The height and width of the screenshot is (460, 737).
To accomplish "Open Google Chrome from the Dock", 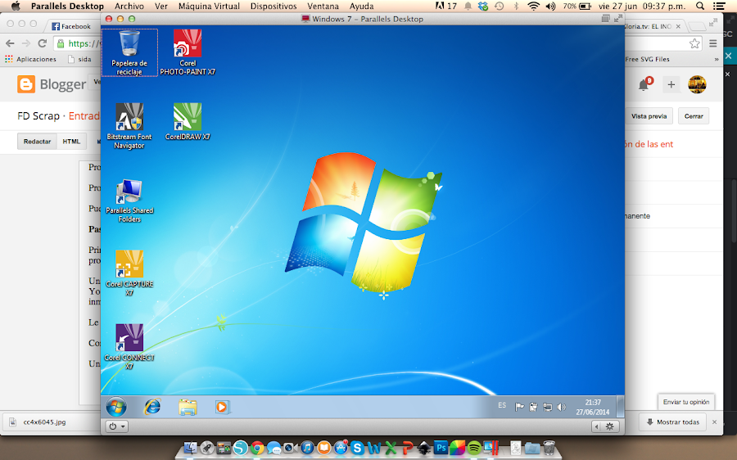I will click(256, 448).
